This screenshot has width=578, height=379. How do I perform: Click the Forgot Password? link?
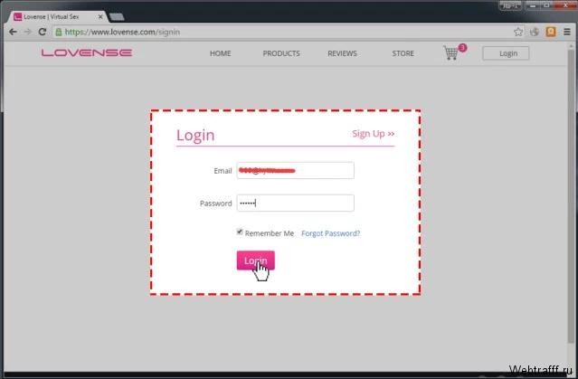[x=331, y=233]
